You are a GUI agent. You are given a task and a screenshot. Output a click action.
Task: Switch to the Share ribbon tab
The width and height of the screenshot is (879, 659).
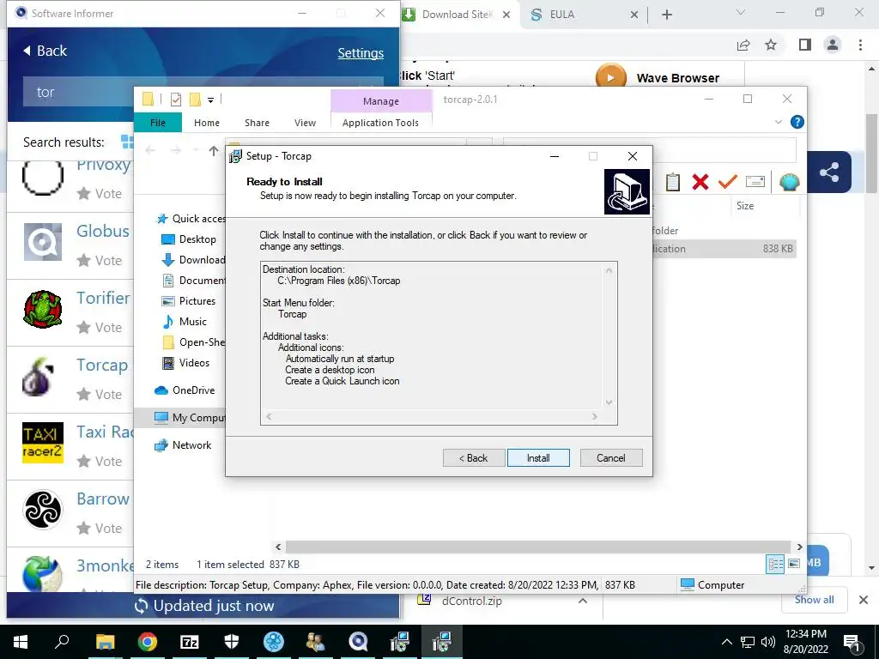257,123
